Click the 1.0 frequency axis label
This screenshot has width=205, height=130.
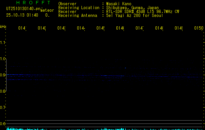pyautogui.click(x=3, y=59)
